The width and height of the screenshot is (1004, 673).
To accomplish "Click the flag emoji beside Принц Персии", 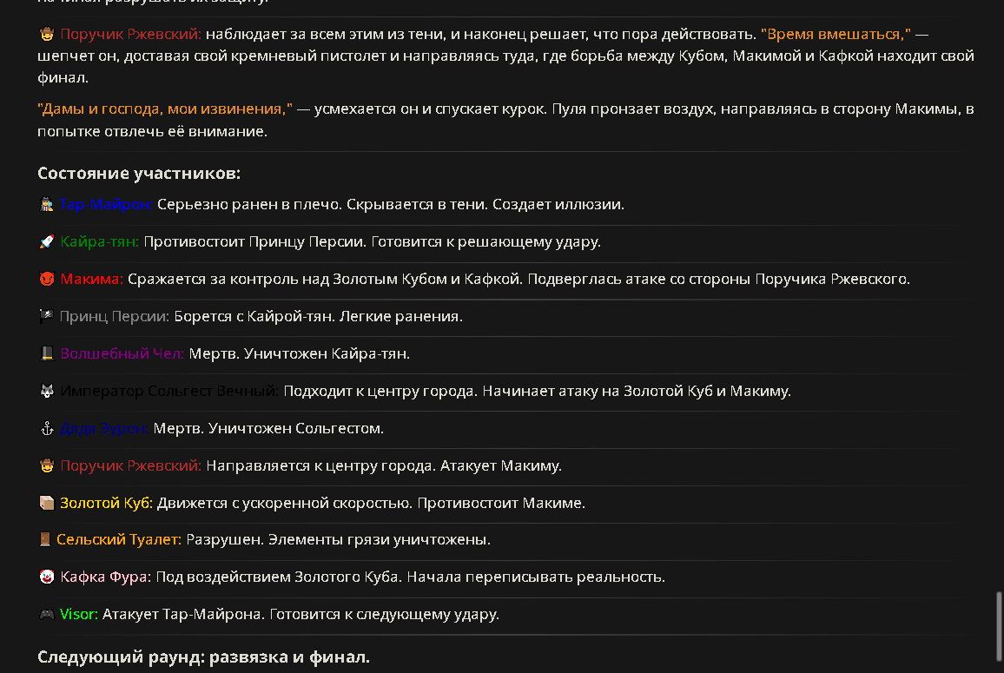I will point(47,316).
